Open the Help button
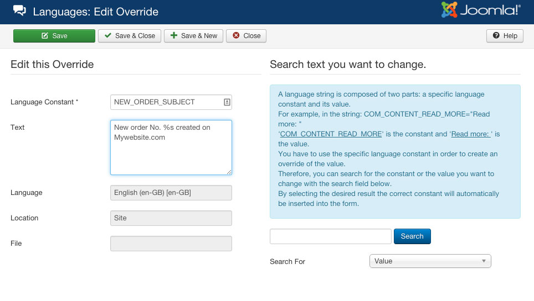The image size is (534, 301). (x=505, y=36)
